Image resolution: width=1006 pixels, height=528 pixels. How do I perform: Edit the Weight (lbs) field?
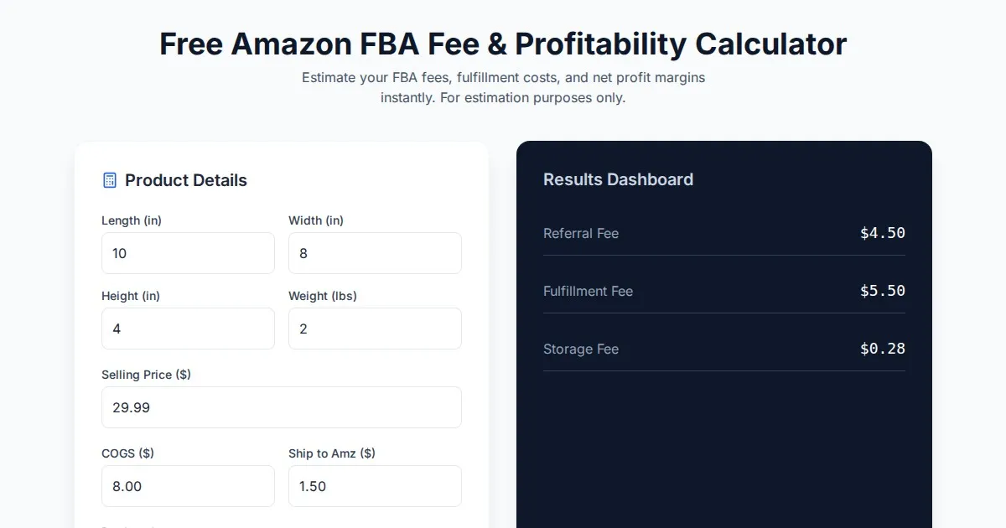tap(375, 329)
